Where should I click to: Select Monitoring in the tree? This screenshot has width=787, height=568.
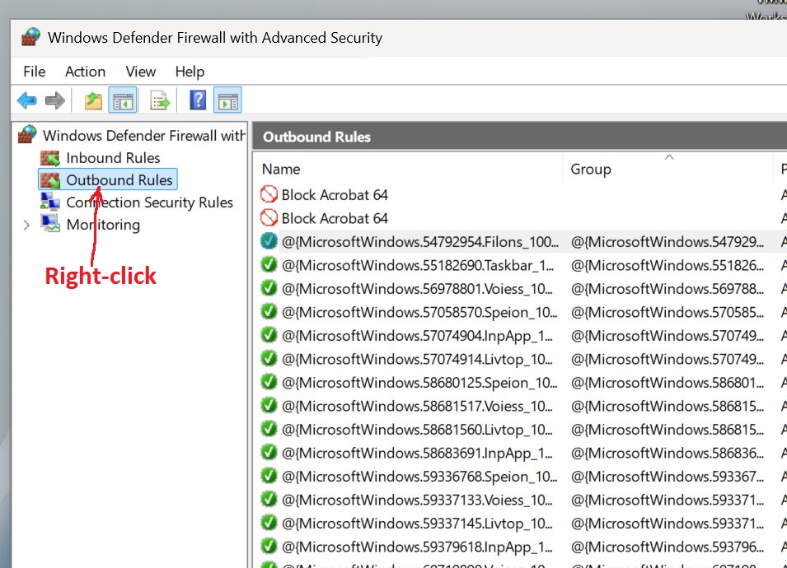[x=103, y=224]
